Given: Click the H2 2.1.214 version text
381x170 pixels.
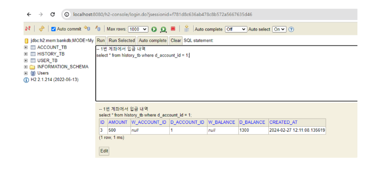Looking at the screenshot, I should [x=54, y=80].
